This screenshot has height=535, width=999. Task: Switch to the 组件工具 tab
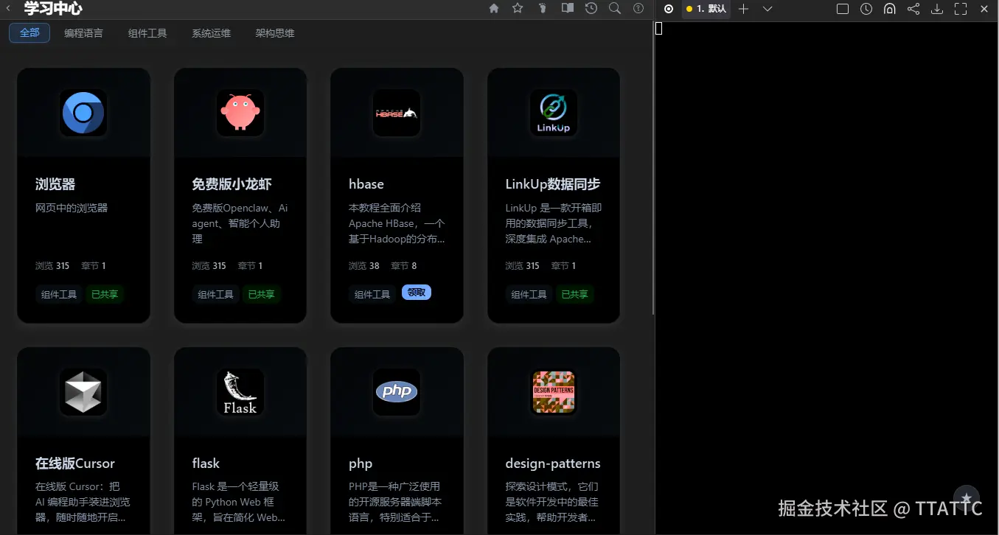coord(147,33)
